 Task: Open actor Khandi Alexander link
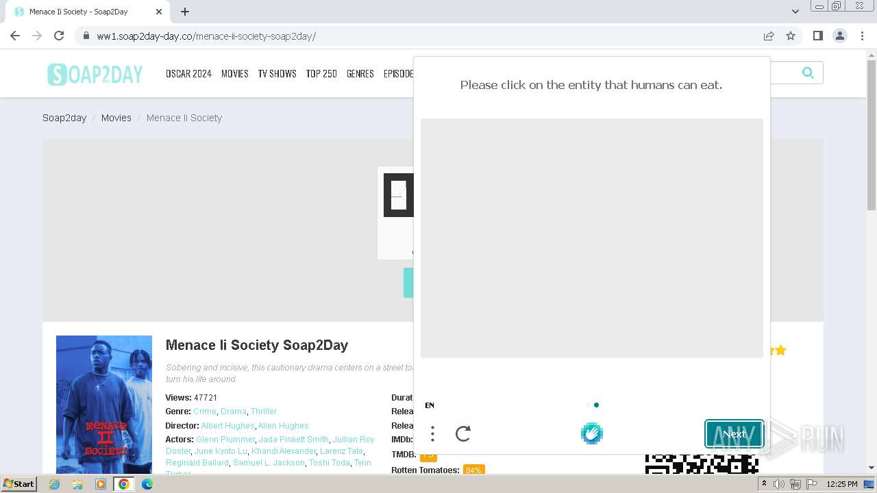(284, 451)
